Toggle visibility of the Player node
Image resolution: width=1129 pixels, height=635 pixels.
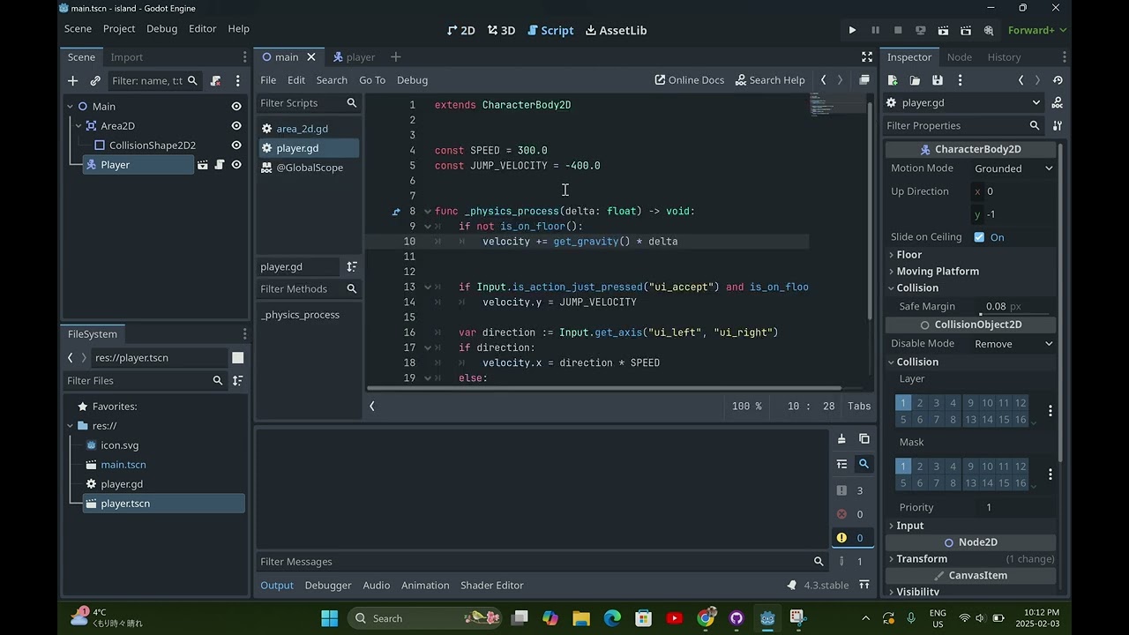236,165
